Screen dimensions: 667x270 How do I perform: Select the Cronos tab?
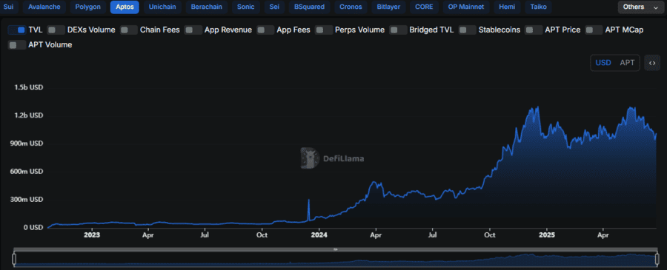[x=351, y=7]
